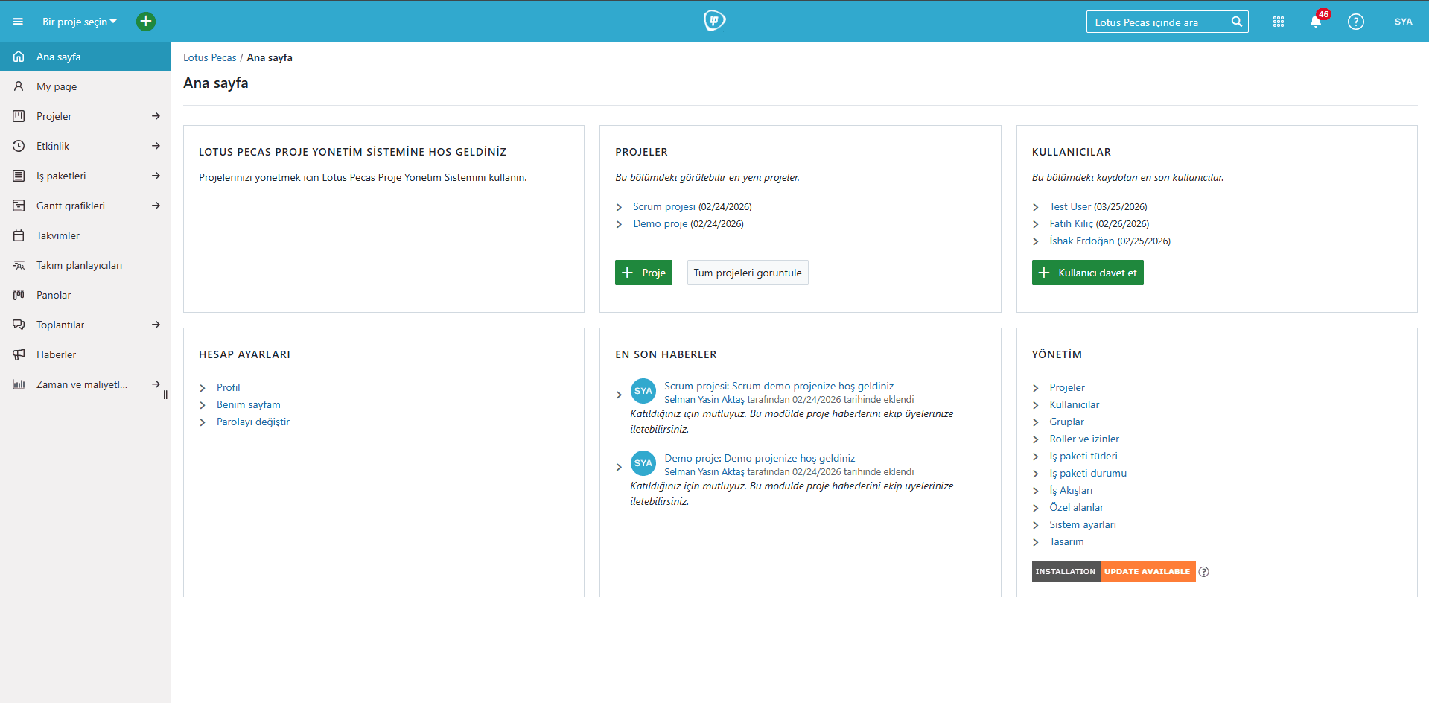This screenshot has width=1429, height=703.
Task: Expand the Bir proje seçin dropdown
Action: click(78, 21)
